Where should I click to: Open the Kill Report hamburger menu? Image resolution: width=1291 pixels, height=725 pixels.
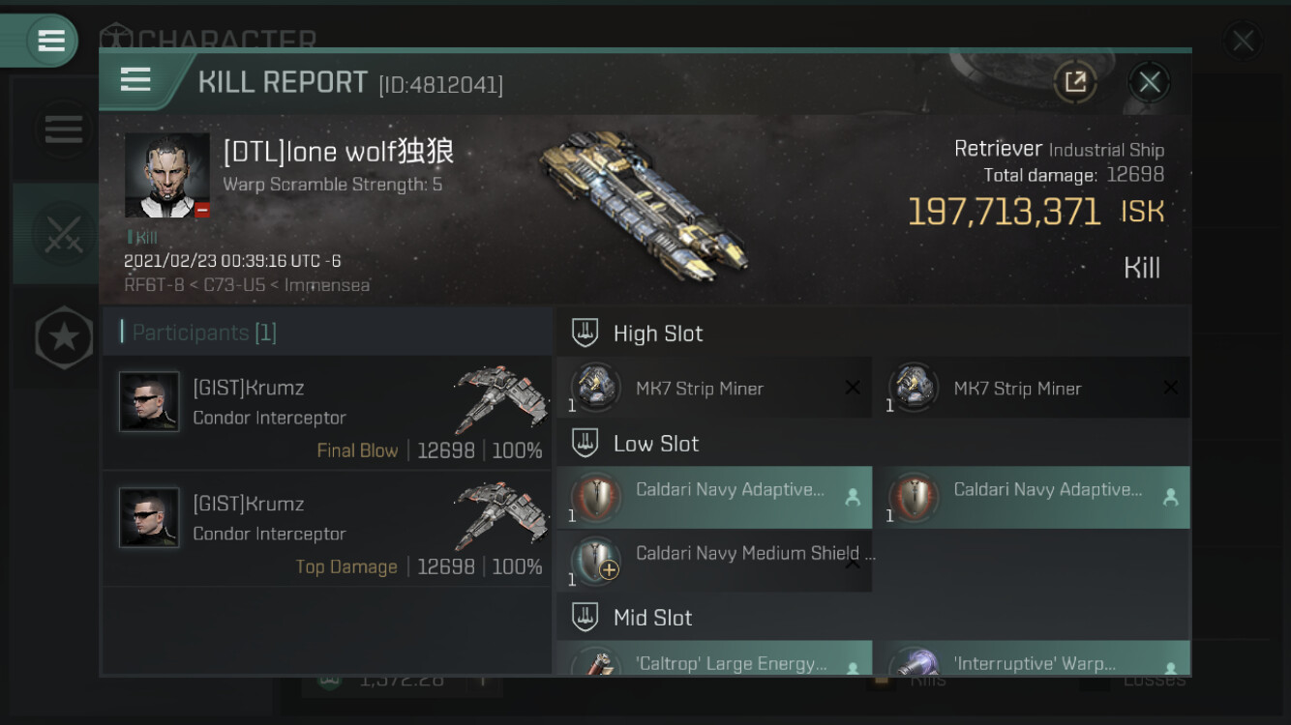point(135,80)
